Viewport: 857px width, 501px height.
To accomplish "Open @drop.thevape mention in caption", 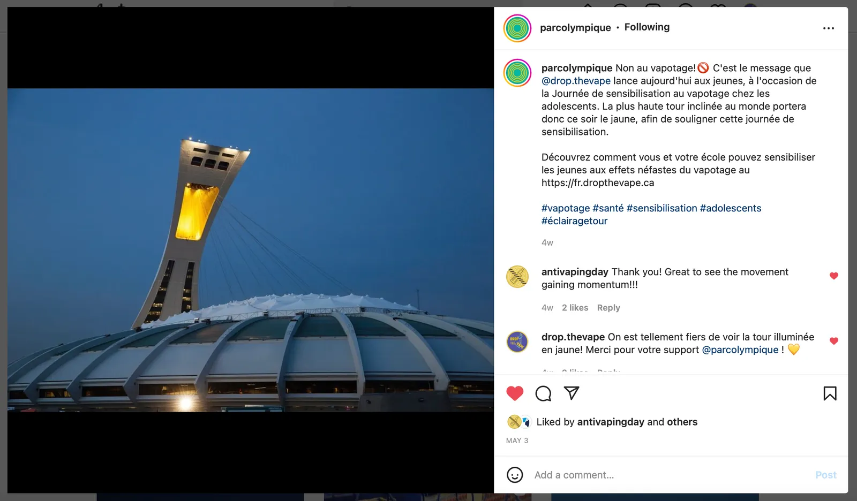I will (x=576, y=81).
